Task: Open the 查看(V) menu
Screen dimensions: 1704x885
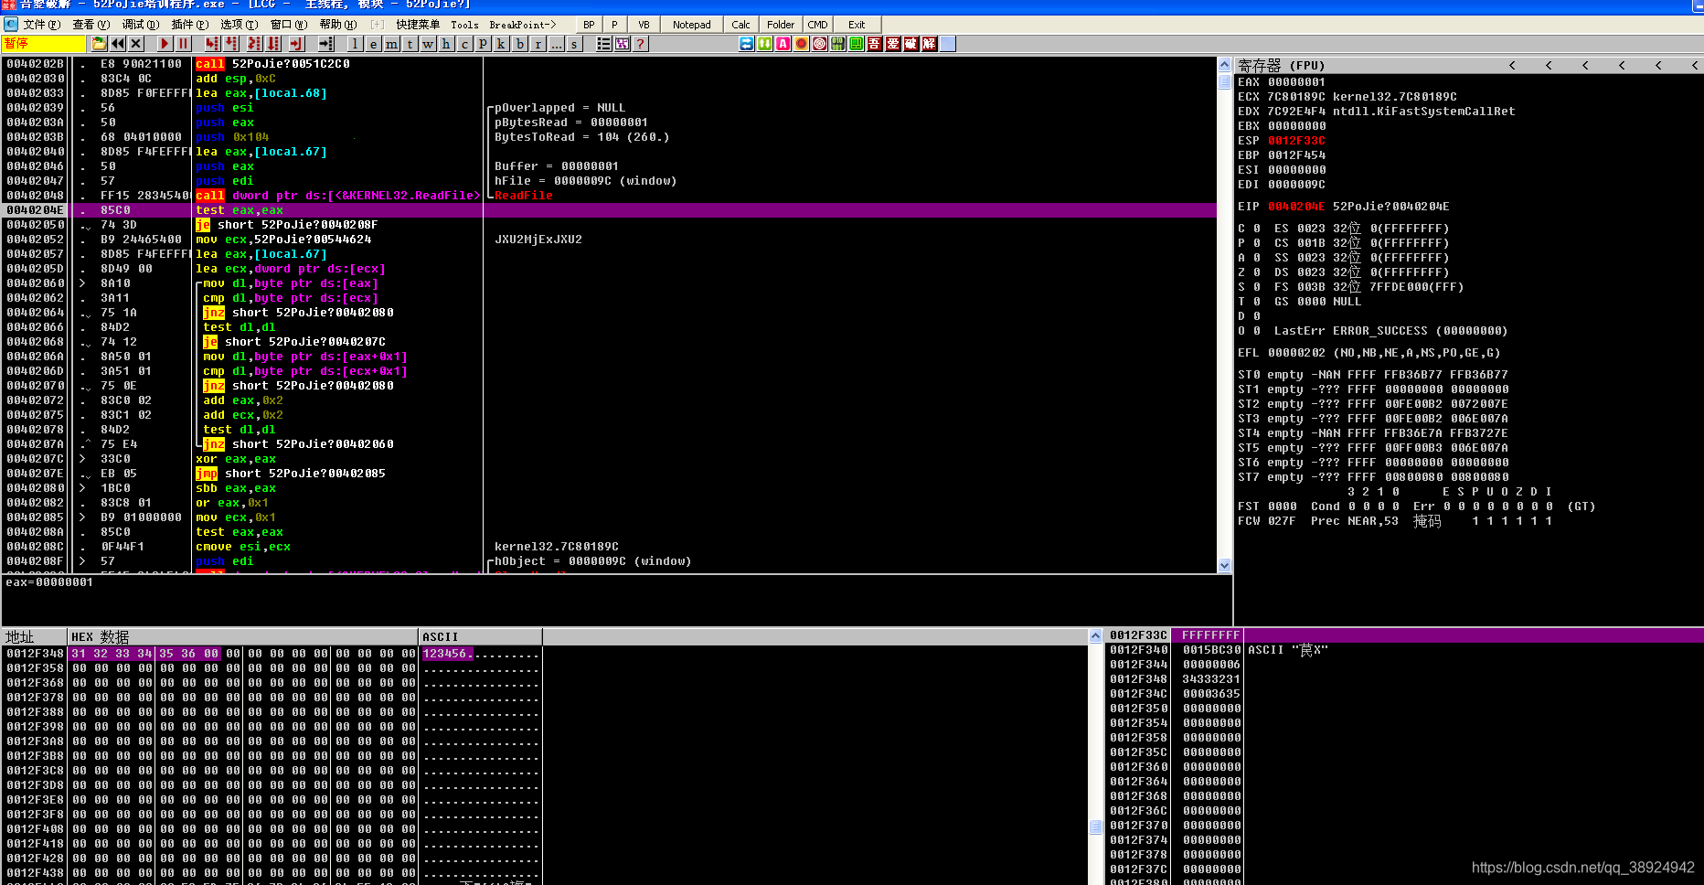Action: pyautogui.click(x=91, y=25)
